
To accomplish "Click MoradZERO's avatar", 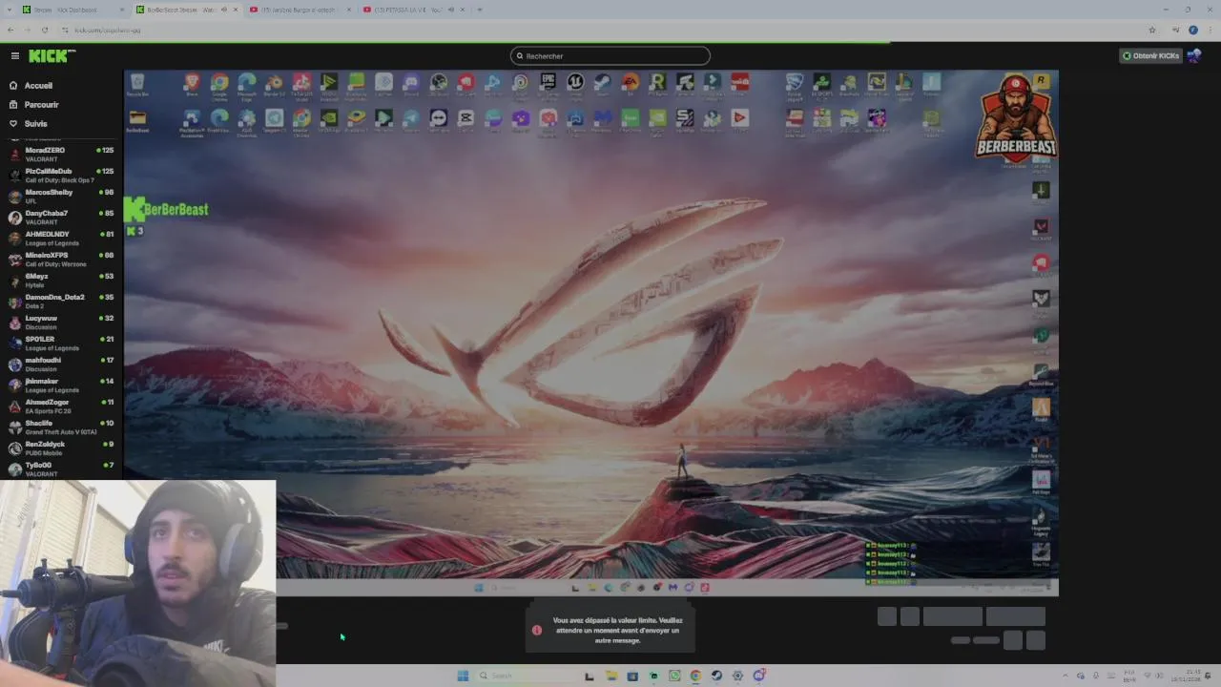I will 14,155.
